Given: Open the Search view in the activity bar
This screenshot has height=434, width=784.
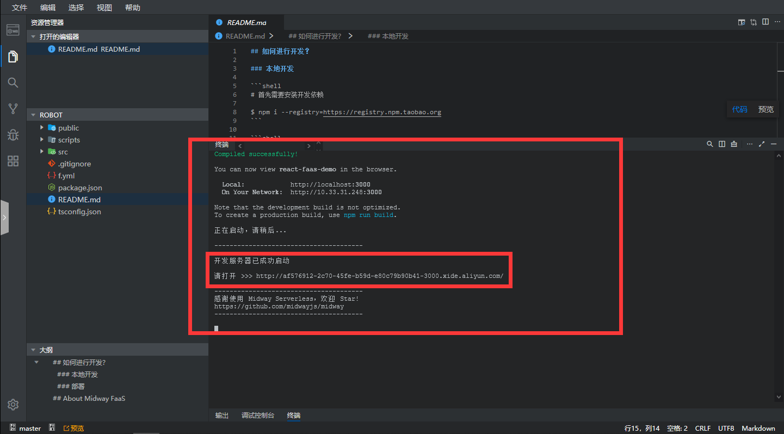Looking at the screenshot, I should point(13,83).
